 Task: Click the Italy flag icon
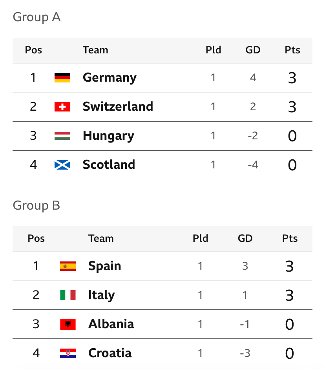(x=68, y=295)
